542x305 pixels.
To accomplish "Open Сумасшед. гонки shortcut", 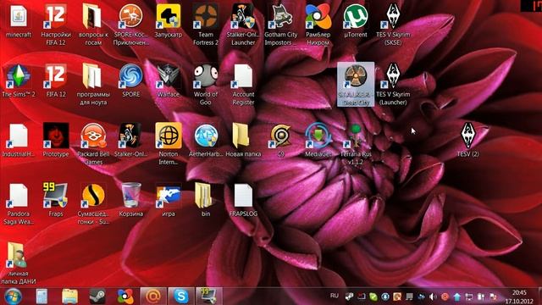I will pos(93,204).
